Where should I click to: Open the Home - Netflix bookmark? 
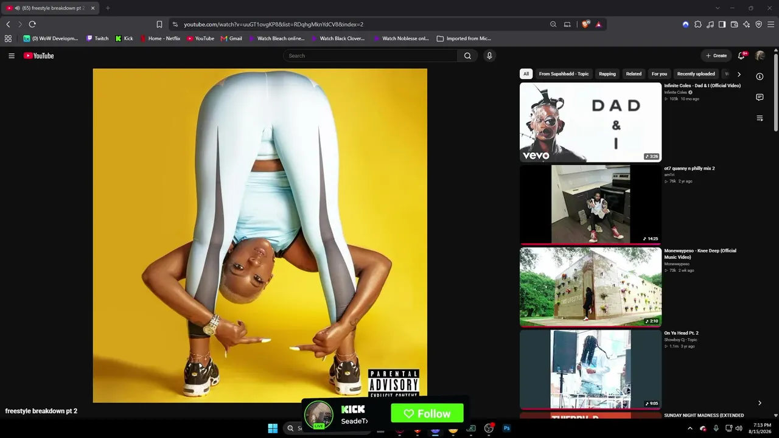click(x=160, y=38)
